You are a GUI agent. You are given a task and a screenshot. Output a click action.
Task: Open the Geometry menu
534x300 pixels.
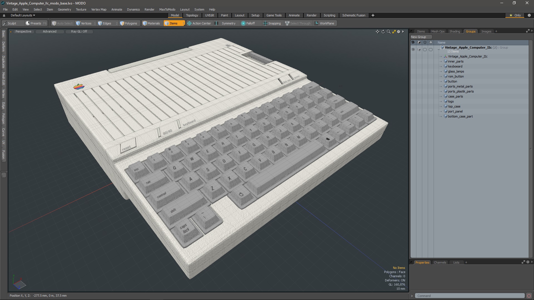(x=64, y=9)
